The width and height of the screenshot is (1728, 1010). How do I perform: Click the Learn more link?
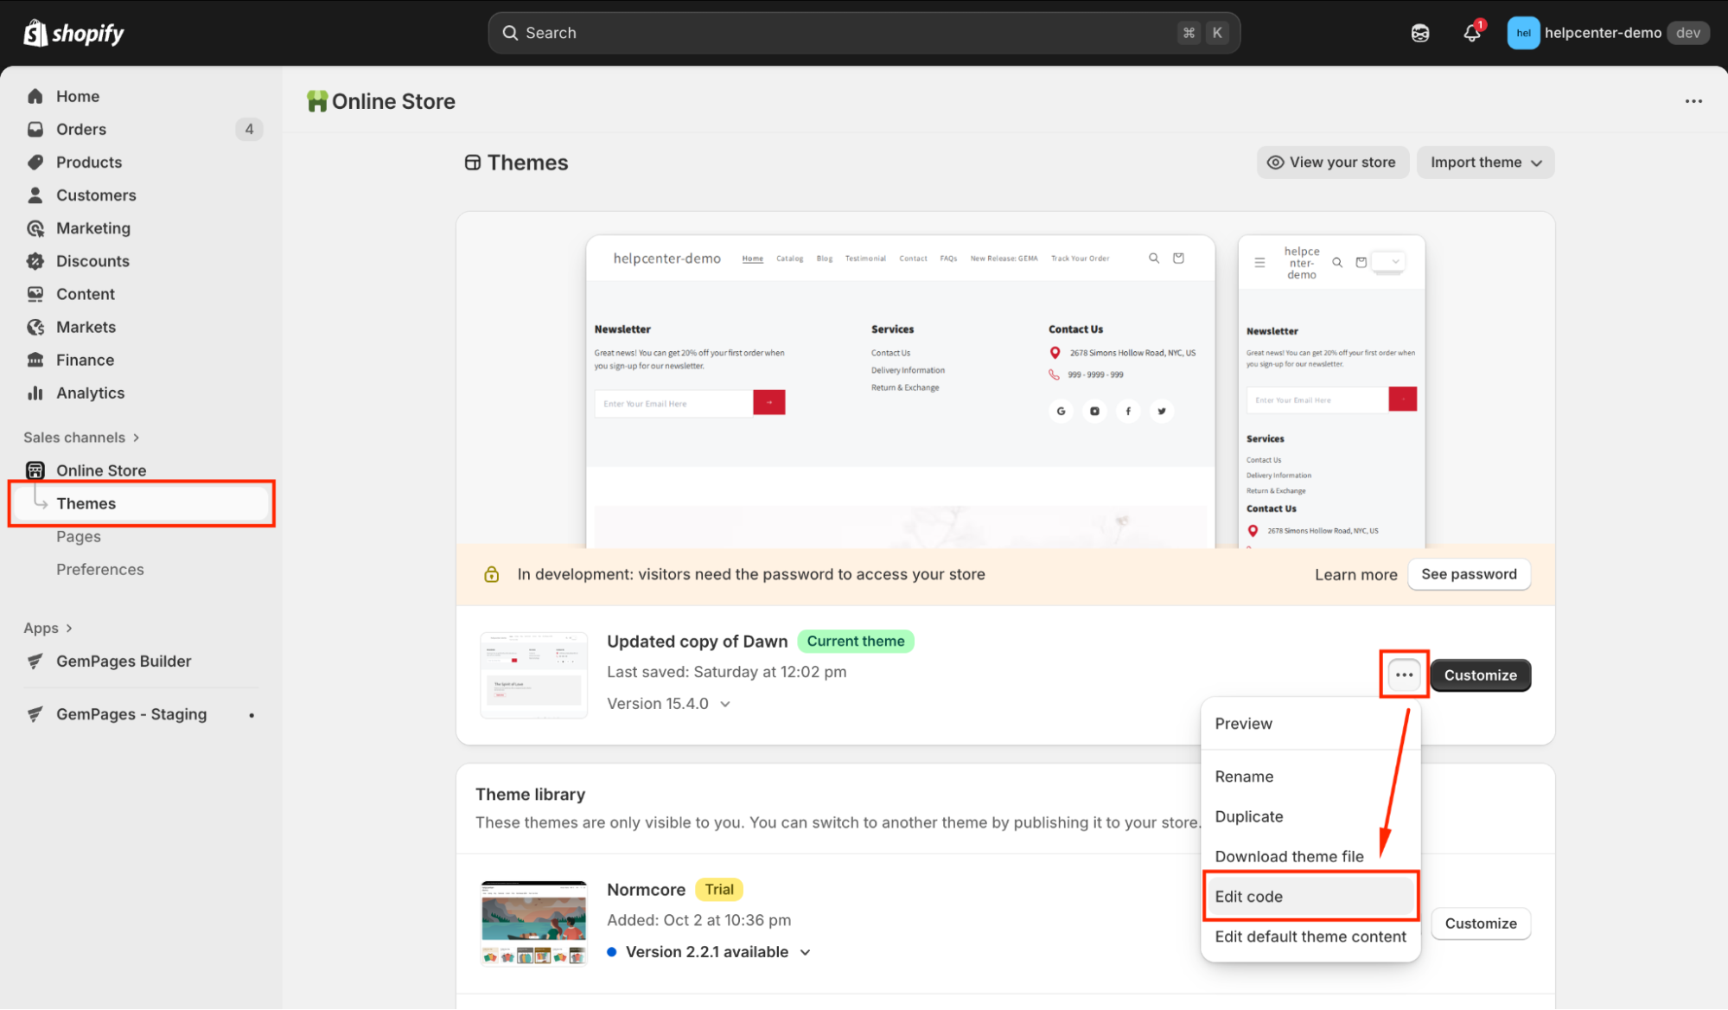pos(1355,575)
